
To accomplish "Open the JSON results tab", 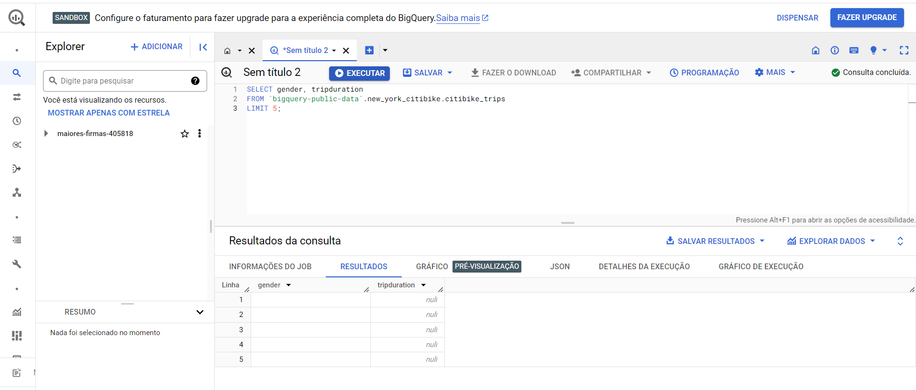I will [560, 266].
